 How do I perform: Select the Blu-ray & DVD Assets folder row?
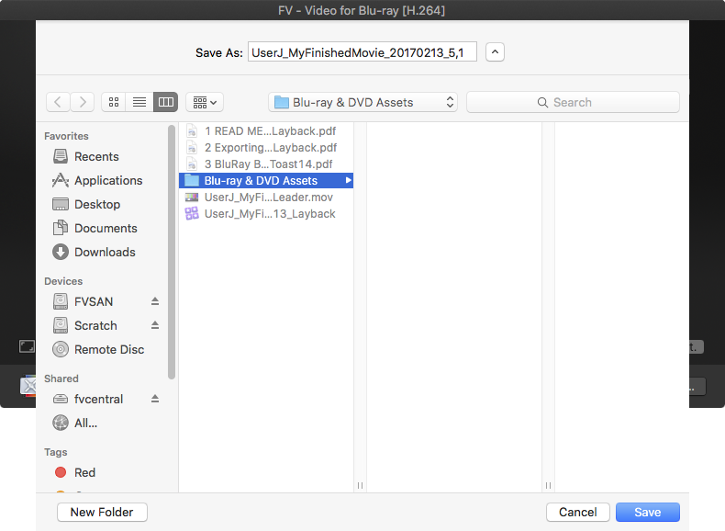[266, 181]
